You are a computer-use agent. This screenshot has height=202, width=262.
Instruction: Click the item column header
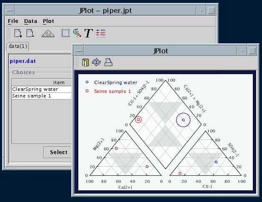41,82
